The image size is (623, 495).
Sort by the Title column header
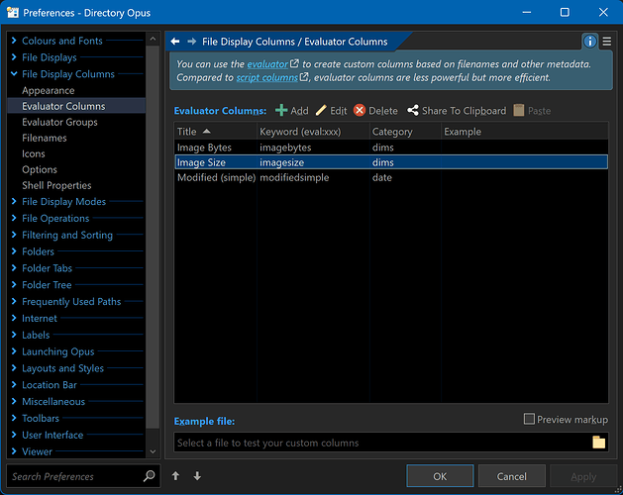tap(215, 132)
